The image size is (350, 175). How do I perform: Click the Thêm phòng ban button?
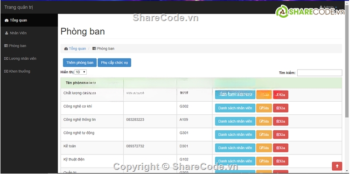pos(80,63)
